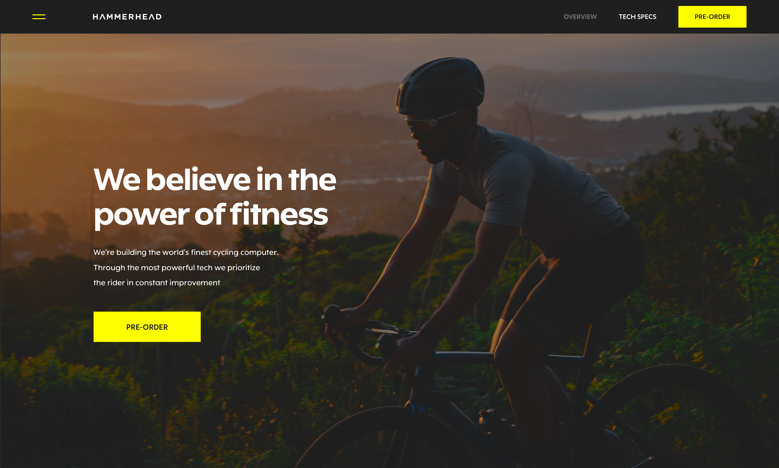
Task: Click the Pre-Order button below the hero text
Action: pos(147,327)
